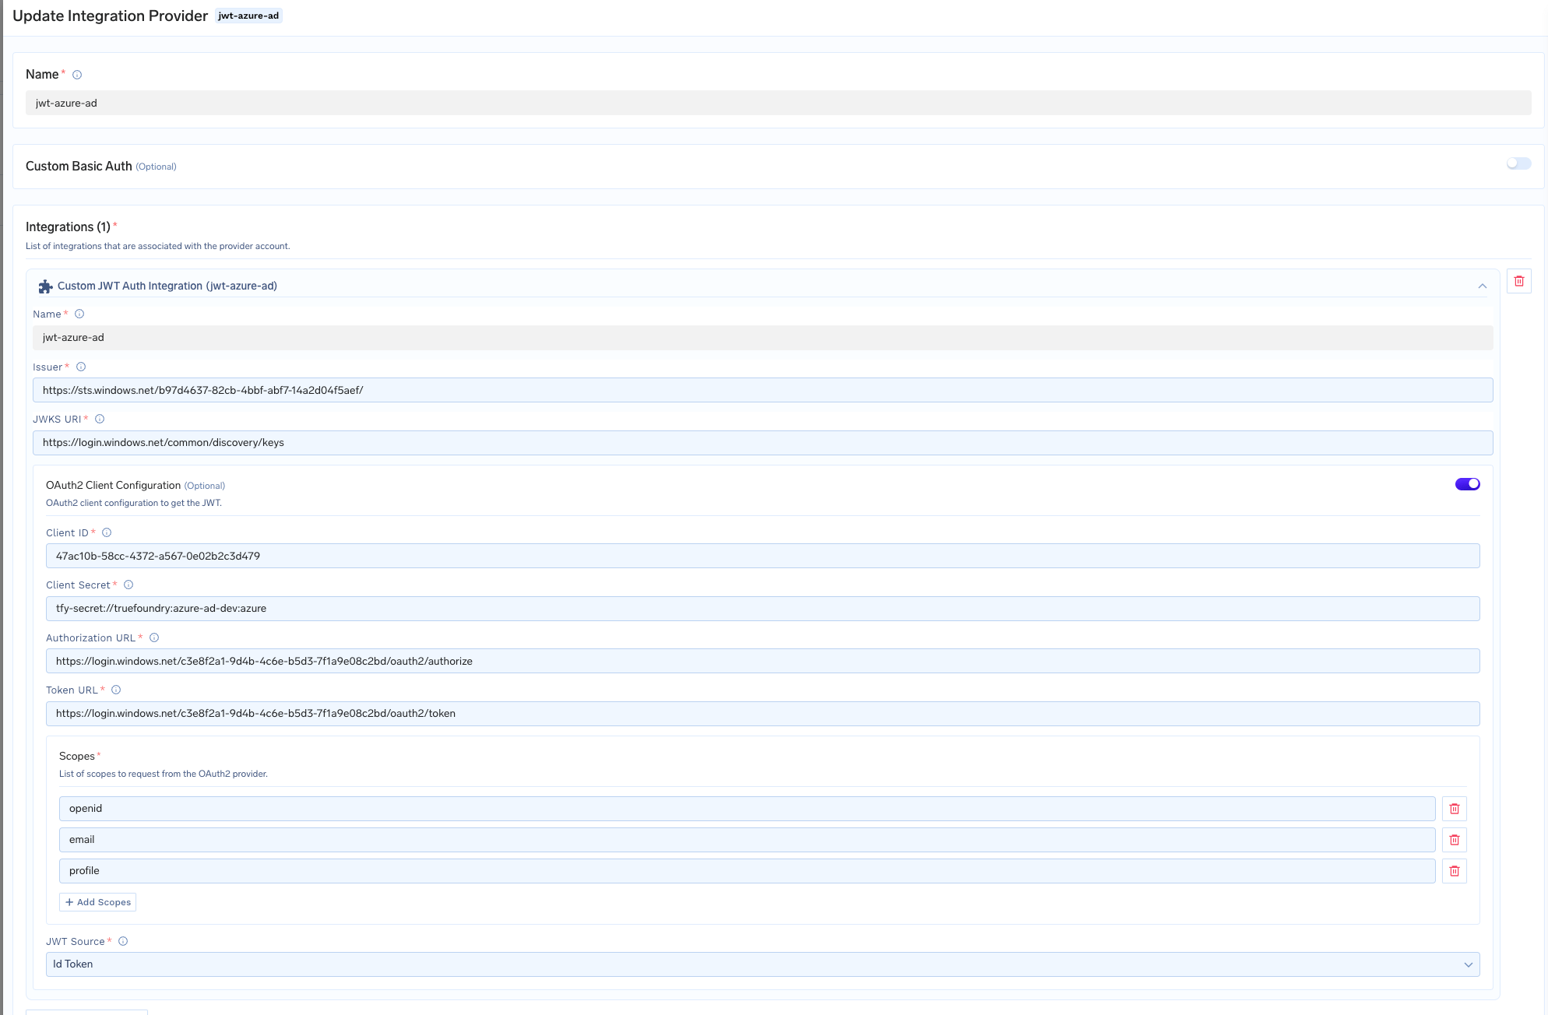Click the info icon next to Client Secret
Image resolution: width=1548 pixels, height=1015 pixels.
[128, 585]
